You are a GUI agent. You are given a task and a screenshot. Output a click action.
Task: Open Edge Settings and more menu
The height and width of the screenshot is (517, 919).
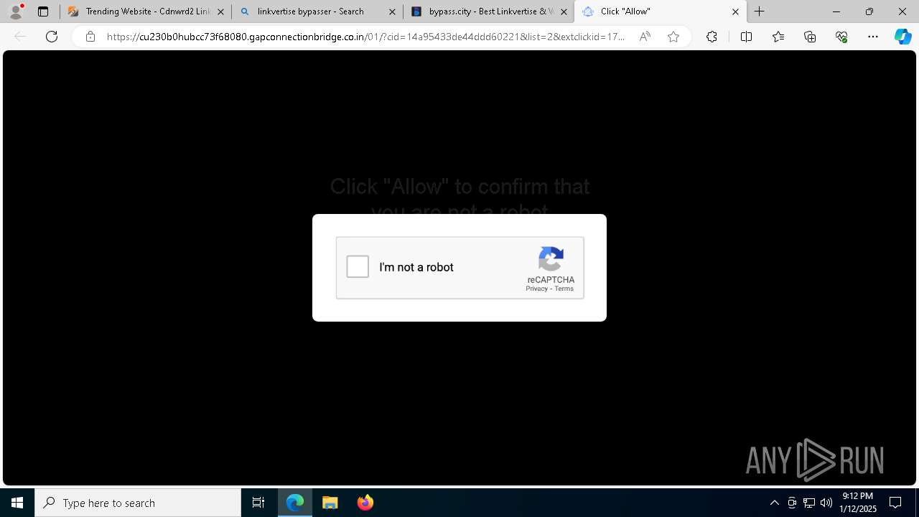tap(873, 37)
